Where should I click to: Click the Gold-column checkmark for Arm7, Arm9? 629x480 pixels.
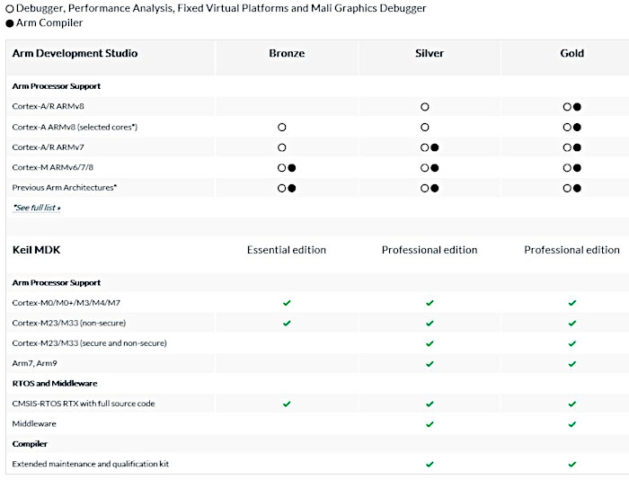pos(571,363)
